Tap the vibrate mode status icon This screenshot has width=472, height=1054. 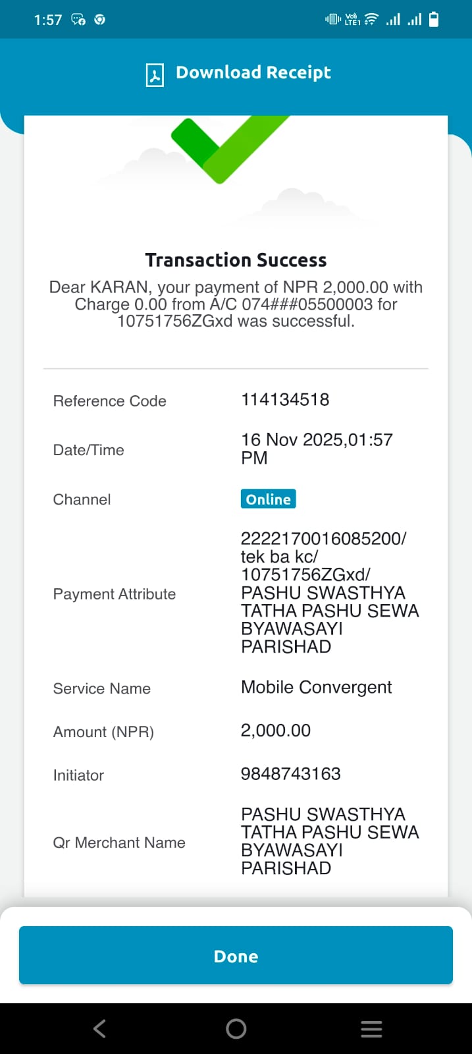click(332, 19)
